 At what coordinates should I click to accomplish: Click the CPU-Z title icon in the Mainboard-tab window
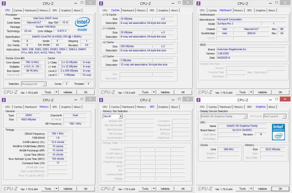tap(198, 3)
